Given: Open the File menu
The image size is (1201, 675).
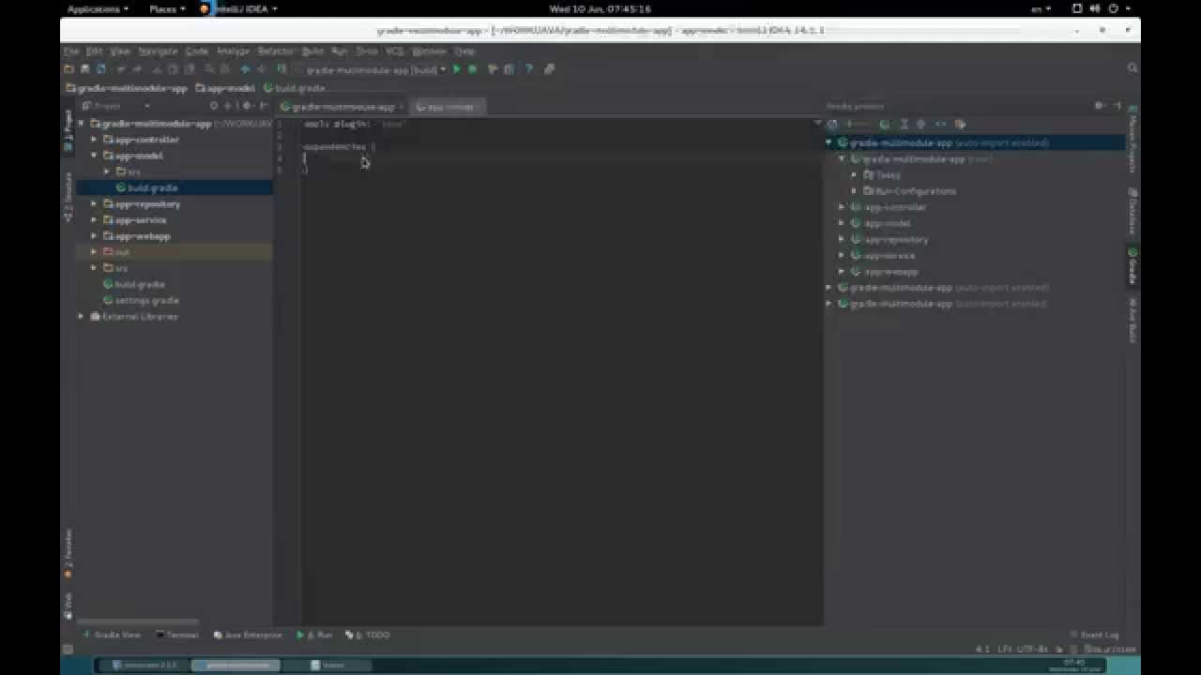Looking at the screenshot, I should coord(71,52).
